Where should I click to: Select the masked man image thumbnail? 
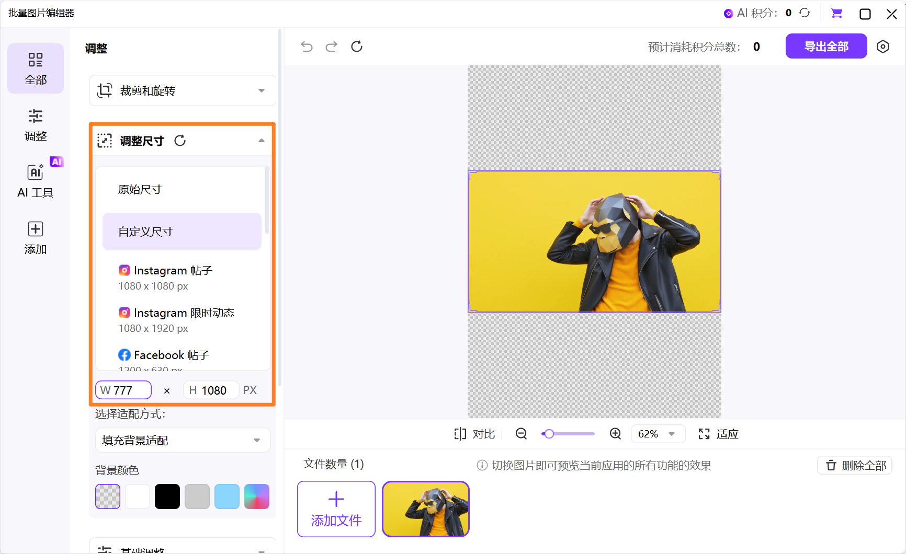[x=426, y=509]
